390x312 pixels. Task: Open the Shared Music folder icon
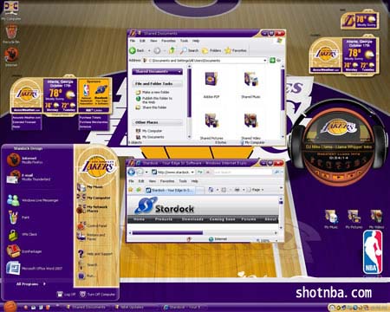pyautogui.click(x=250, y=85)
